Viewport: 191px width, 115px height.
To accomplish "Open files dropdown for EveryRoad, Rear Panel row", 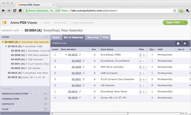I will [143, 92].
